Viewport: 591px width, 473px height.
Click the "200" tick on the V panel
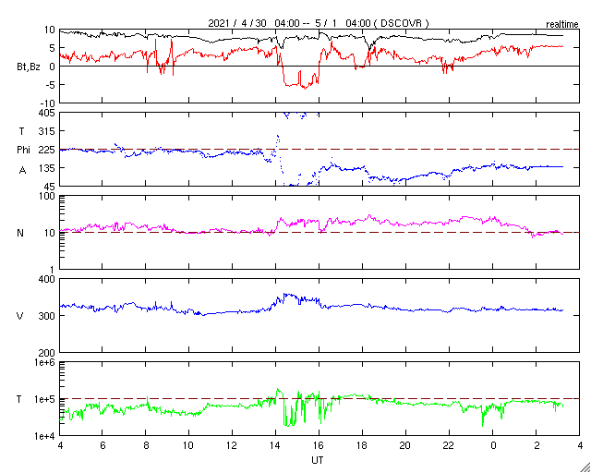tap(47, 353)
